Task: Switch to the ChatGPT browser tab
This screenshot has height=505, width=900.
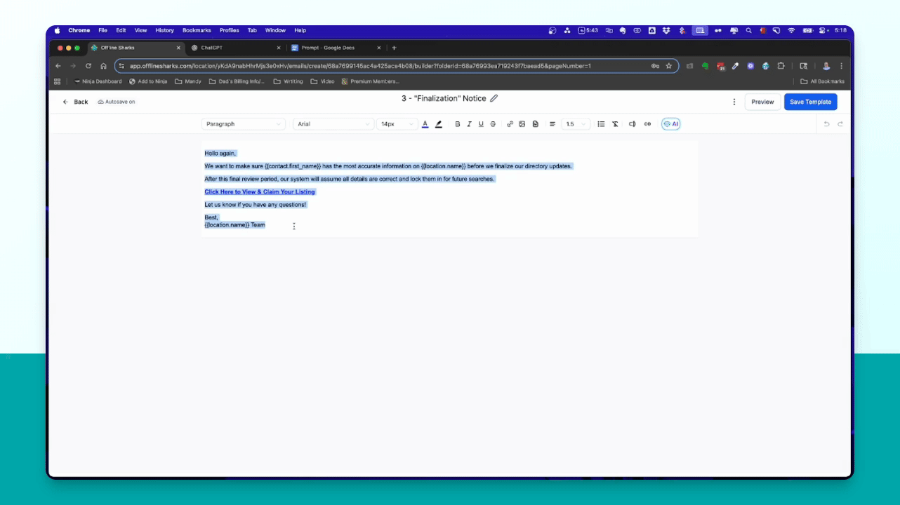Action: [x=236, y=48]
